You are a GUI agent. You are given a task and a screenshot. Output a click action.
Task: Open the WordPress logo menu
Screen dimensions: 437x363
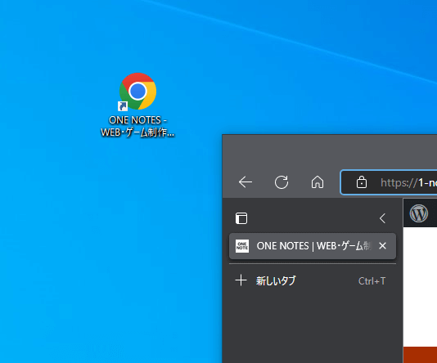pyautogui.click(x=419, y=213)
